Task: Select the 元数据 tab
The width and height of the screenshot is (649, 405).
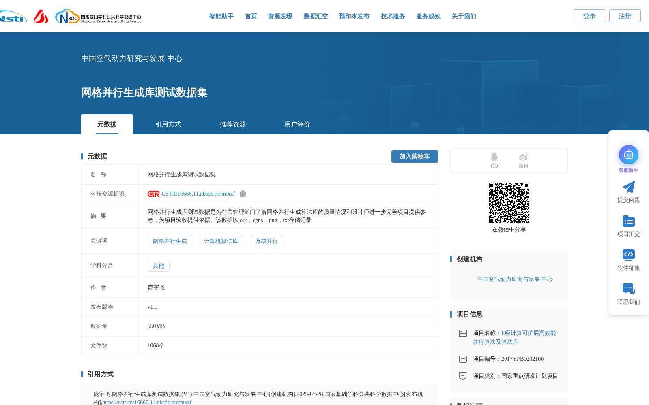Action: (107, 124)
